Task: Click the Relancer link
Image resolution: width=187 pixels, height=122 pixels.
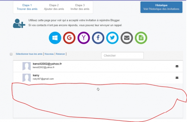Action: click(60, 54)
